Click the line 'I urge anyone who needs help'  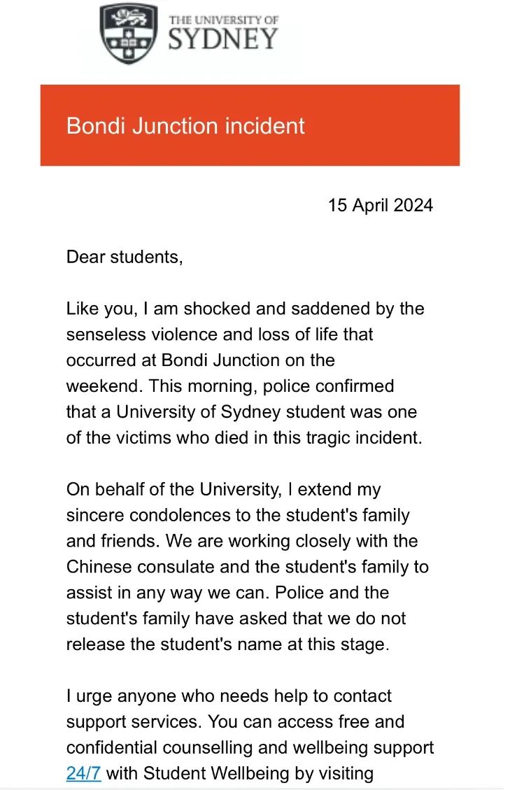click(x=229, y=696)
